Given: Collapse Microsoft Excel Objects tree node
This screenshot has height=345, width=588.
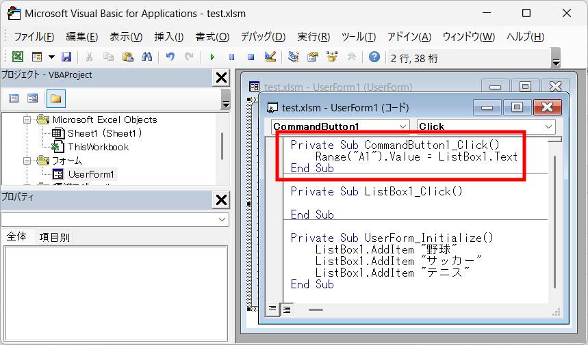Looking at the screenshot, I should coord(27,120).
